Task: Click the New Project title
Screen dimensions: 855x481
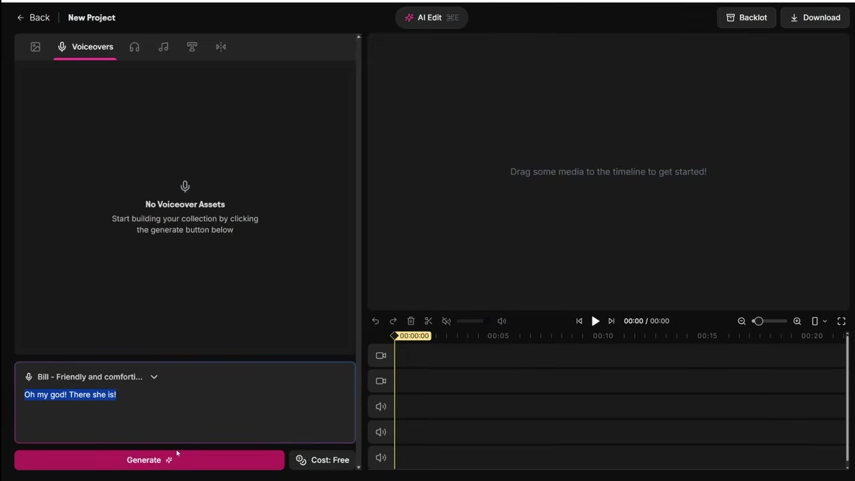Action: (x=92, y=17)
